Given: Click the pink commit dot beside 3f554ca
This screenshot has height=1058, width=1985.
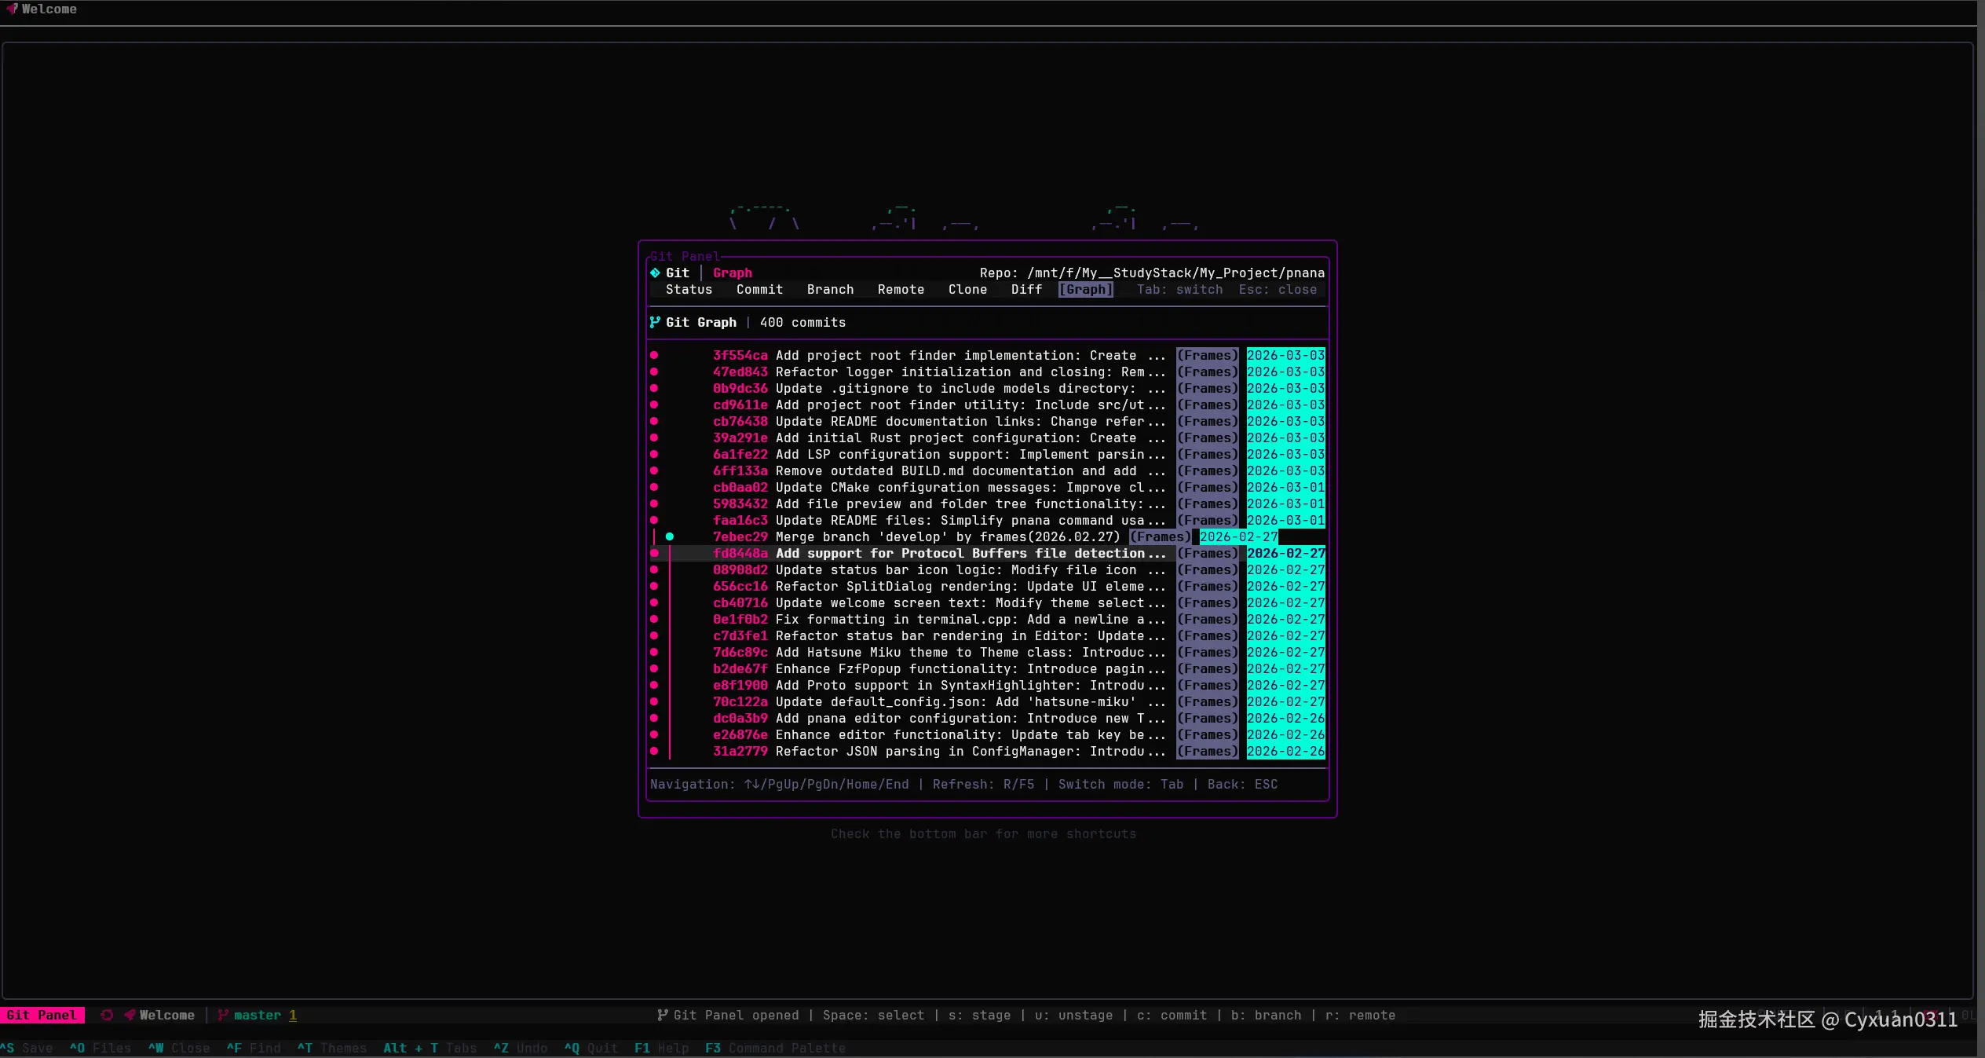Looking at the screenshot, I should [654, 355].
